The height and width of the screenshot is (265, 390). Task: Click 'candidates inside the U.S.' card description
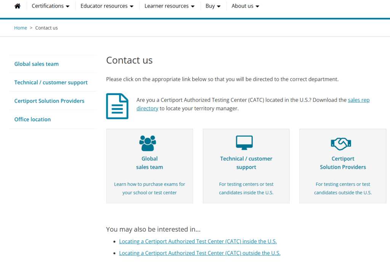[246, 188]
